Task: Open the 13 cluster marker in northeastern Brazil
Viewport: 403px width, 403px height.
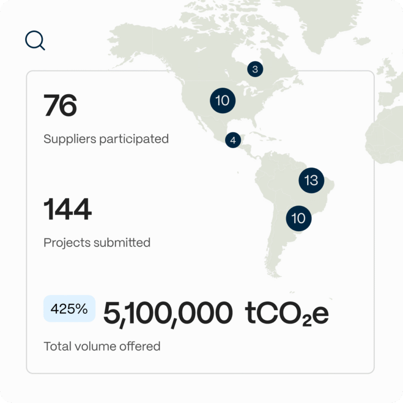Action: point(311,180)
